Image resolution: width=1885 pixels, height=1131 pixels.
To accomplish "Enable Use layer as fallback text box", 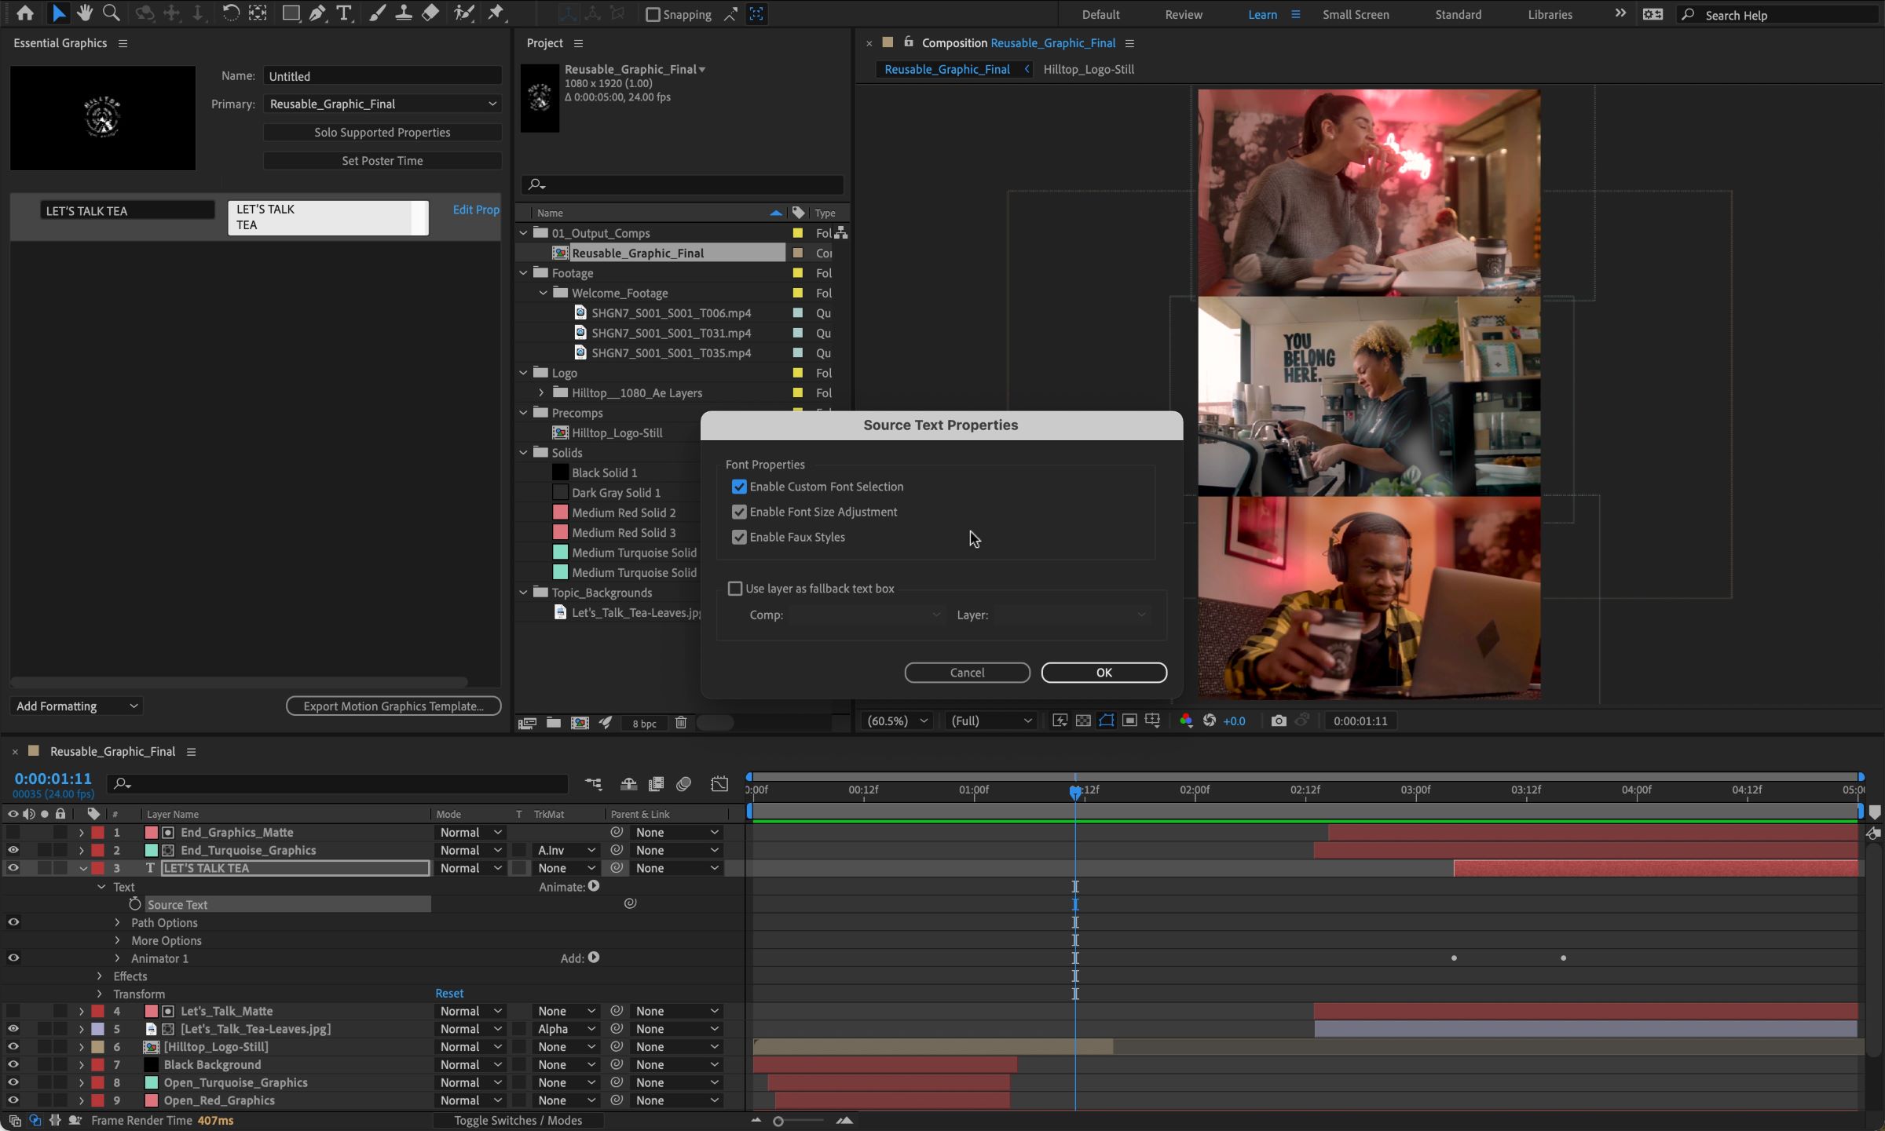I will tap(735, 588).
